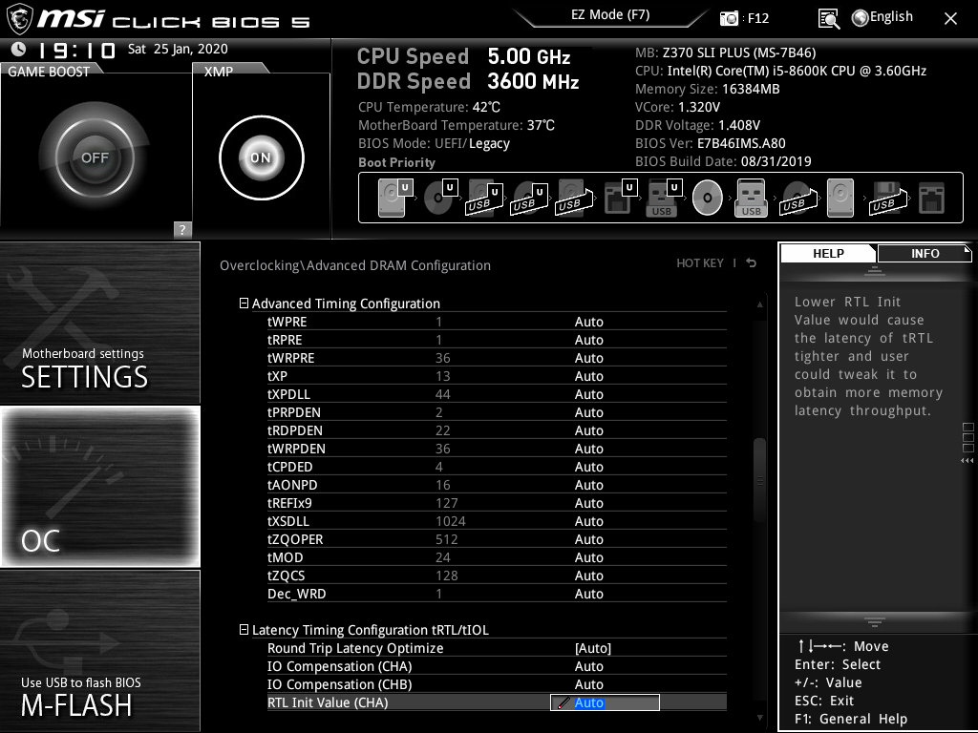The width and height of the screenshot is (978, 733).
Task: Click the screenshot camera F12 icon
Action: click(x=729, y=18)
